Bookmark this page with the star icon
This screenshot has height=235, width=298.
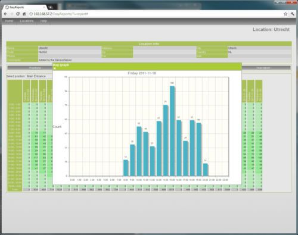285,14
